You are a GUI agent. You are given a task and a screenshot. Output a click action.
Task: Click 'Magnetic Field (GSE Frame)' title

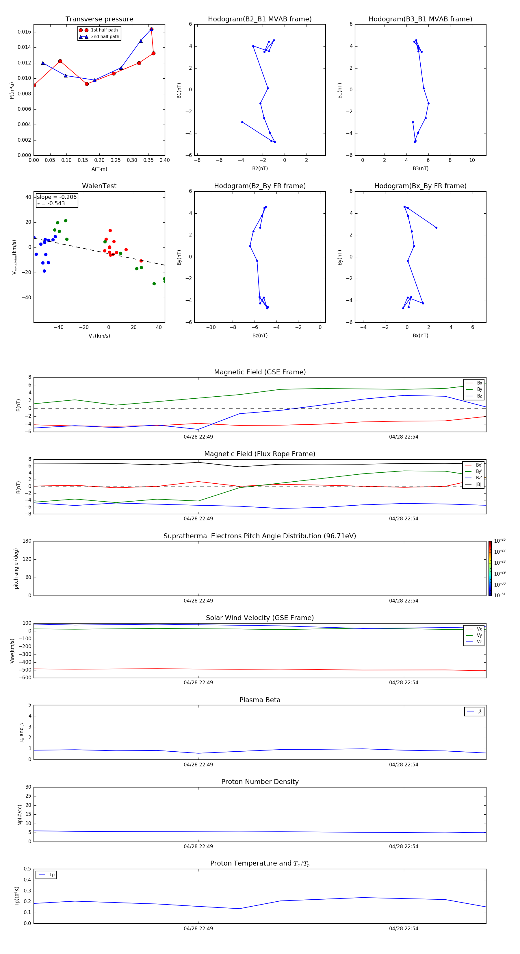coord(260,372)
